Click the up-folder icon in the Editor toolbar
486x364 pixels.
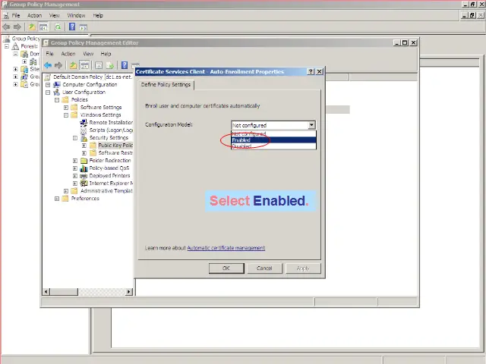pos(73,65)
